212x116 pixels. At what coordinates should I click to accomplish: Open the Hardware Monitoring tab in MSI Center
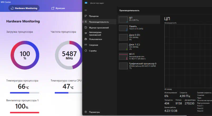pos(24,8)
